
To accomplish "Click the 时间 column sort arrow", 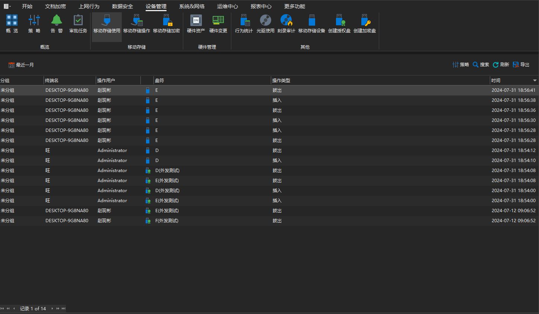I will coord(535,81).
